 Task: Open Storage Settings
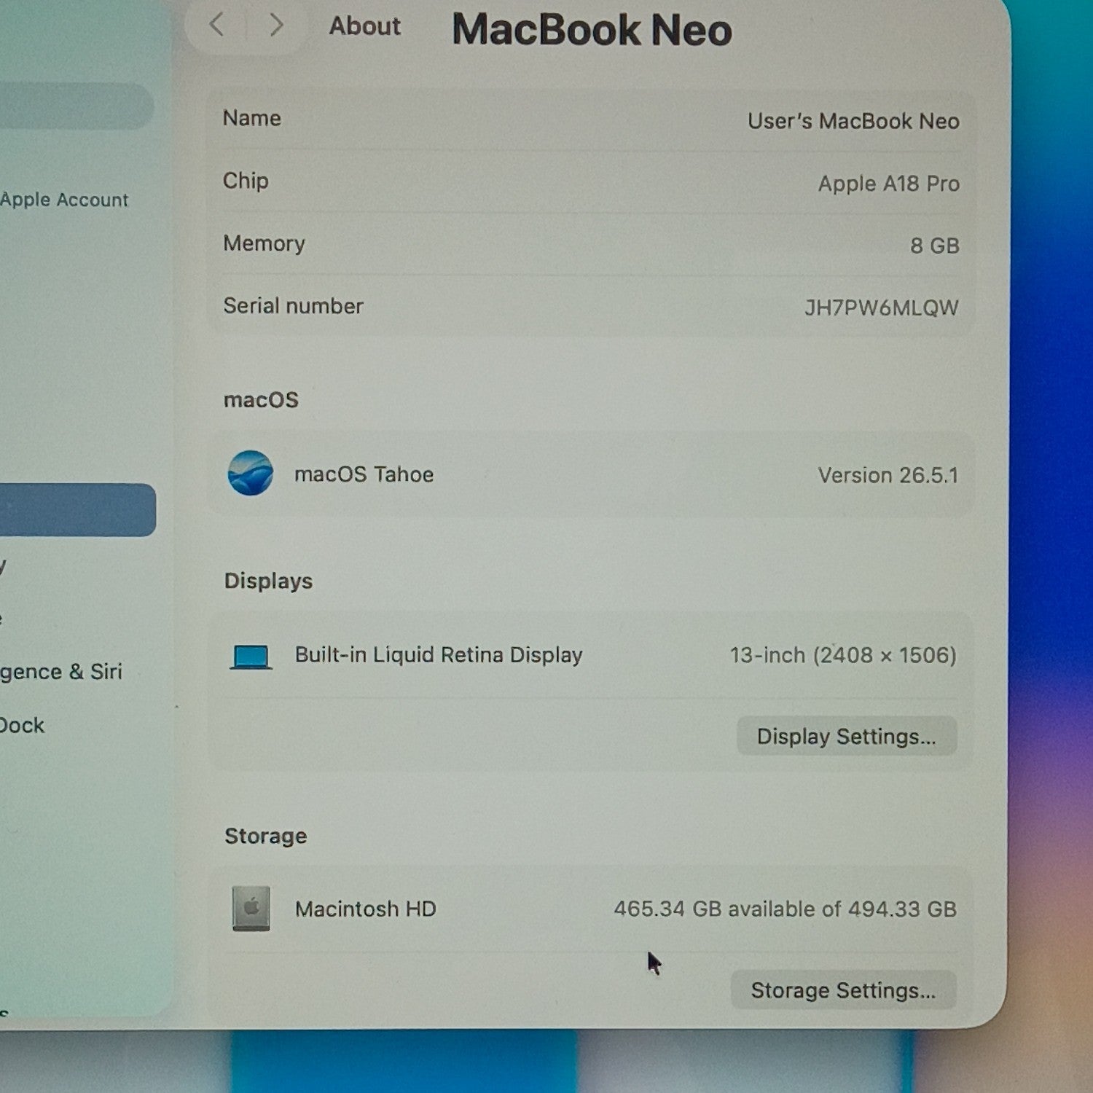pyautogui.click(x=843, y=990)
